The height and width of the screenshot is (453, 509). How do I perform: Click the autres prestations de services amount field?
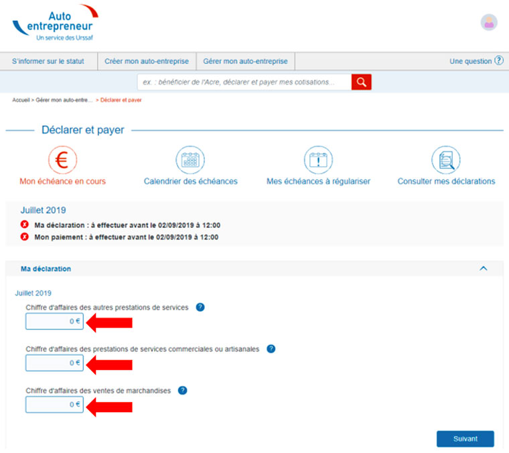coord(54,322)
